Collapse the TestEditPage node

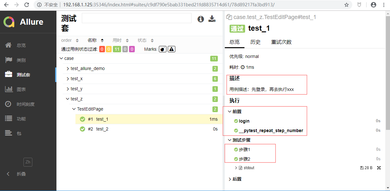tap(146, 109)
